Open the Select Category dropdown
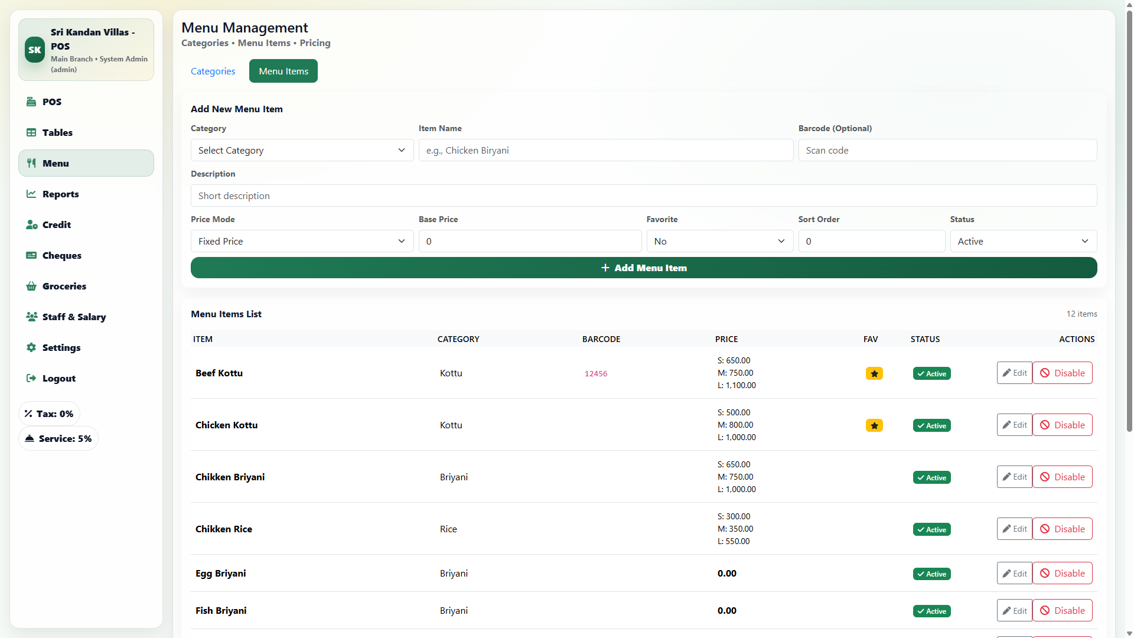The image size is (1134, 638). (x=302, y=150)
